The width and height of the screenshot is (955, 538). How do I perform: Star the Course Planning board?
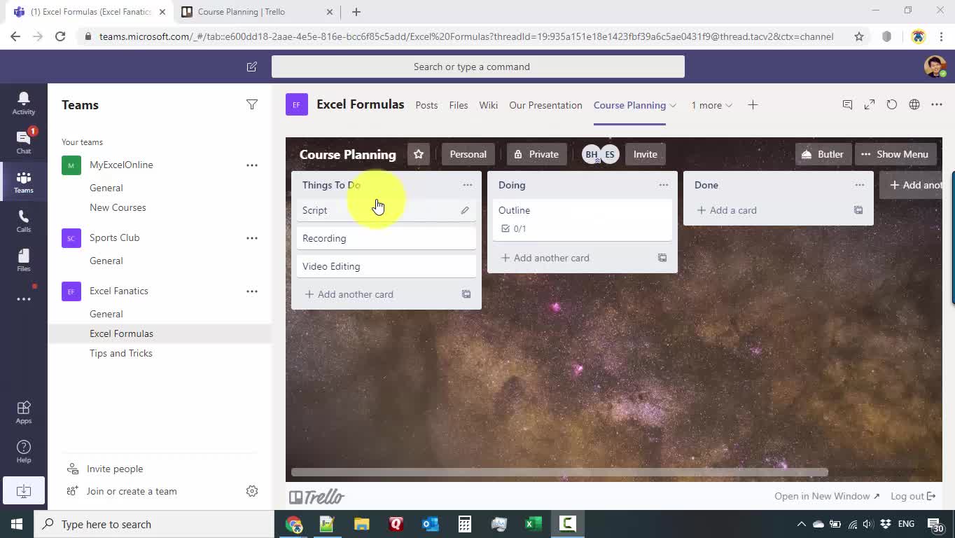pyautogui.click(x=419, y=154)
